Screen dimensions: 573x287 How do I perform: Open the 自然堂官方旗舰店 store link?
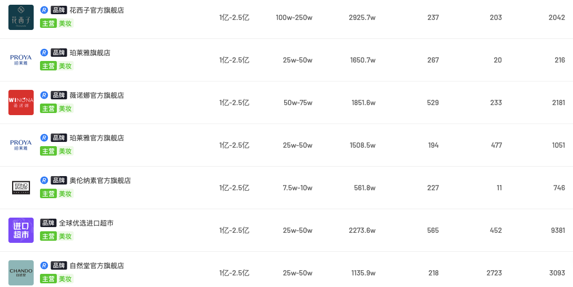click(97, 265)
